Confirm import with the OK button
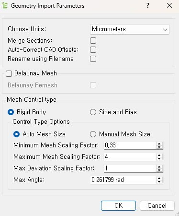This screenshot has height=216, width=179. click(x=118, y=206)
